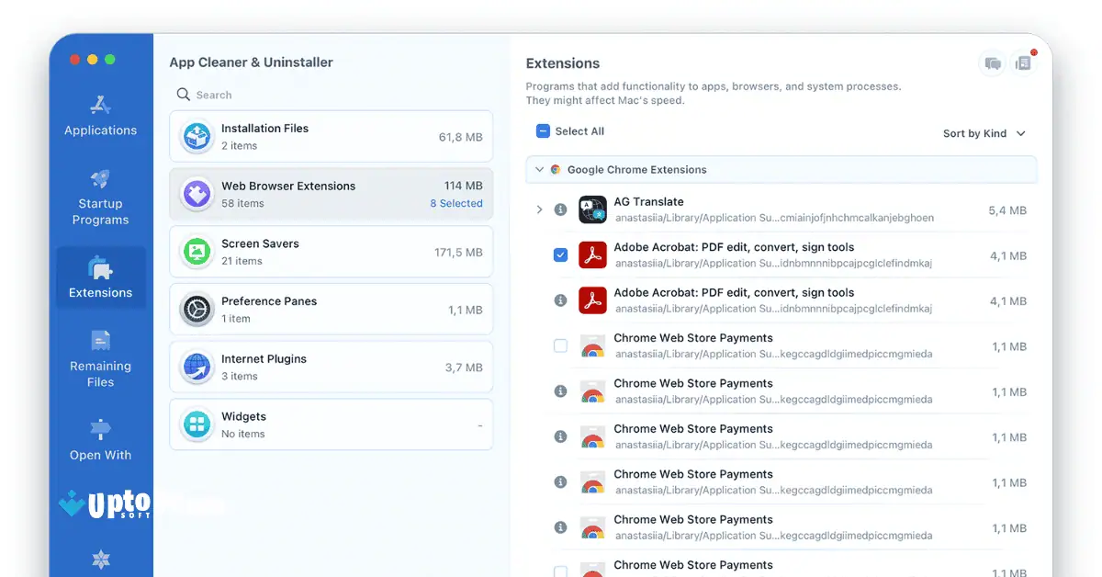The image size is (1102, 577).
Task: Expand the AG Translate entry
Action: (x=540, y=209)
